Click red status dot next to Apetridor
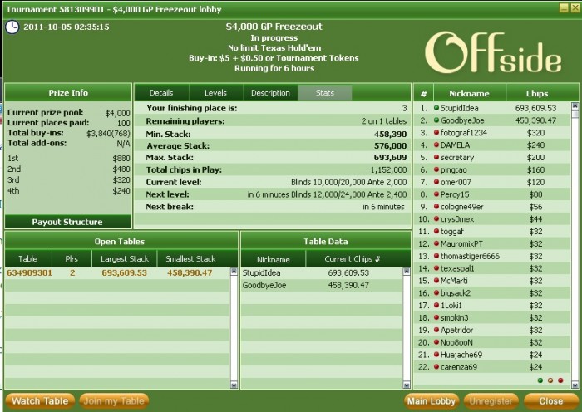Screen dimensions: 582x412 coord(436,330)
